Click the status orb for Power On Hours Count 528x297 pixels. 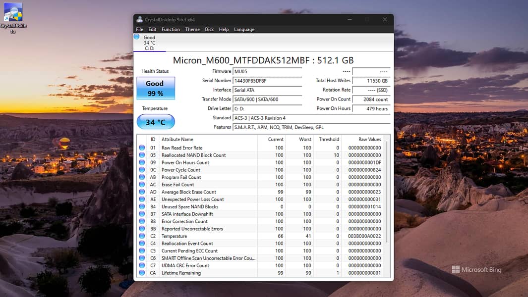pos(142,162)
